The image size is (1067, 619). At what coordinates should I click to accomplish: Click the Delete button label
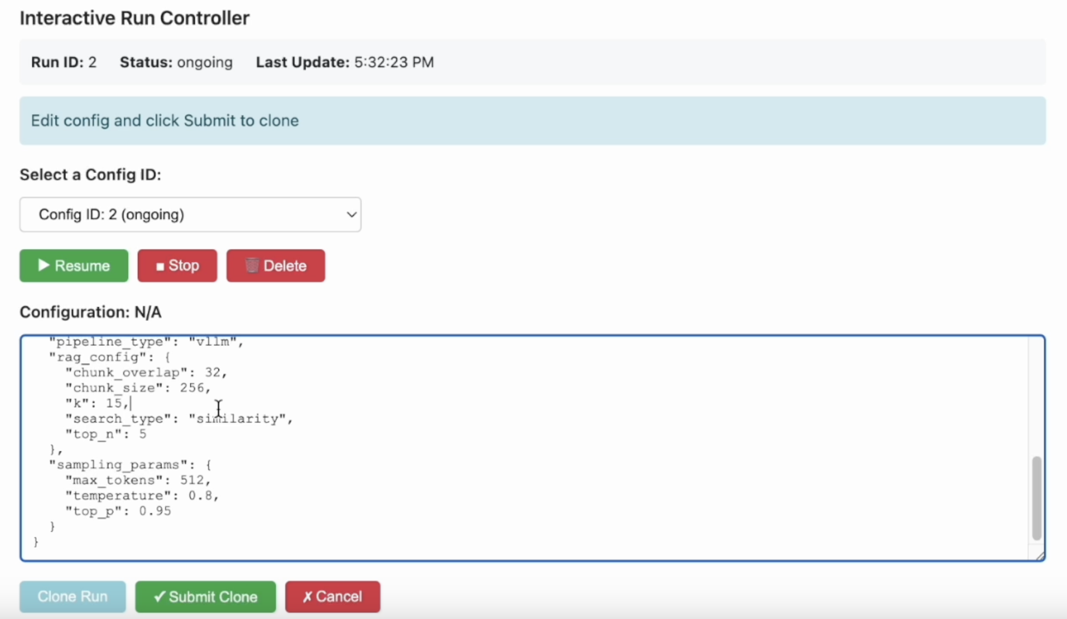285,266
